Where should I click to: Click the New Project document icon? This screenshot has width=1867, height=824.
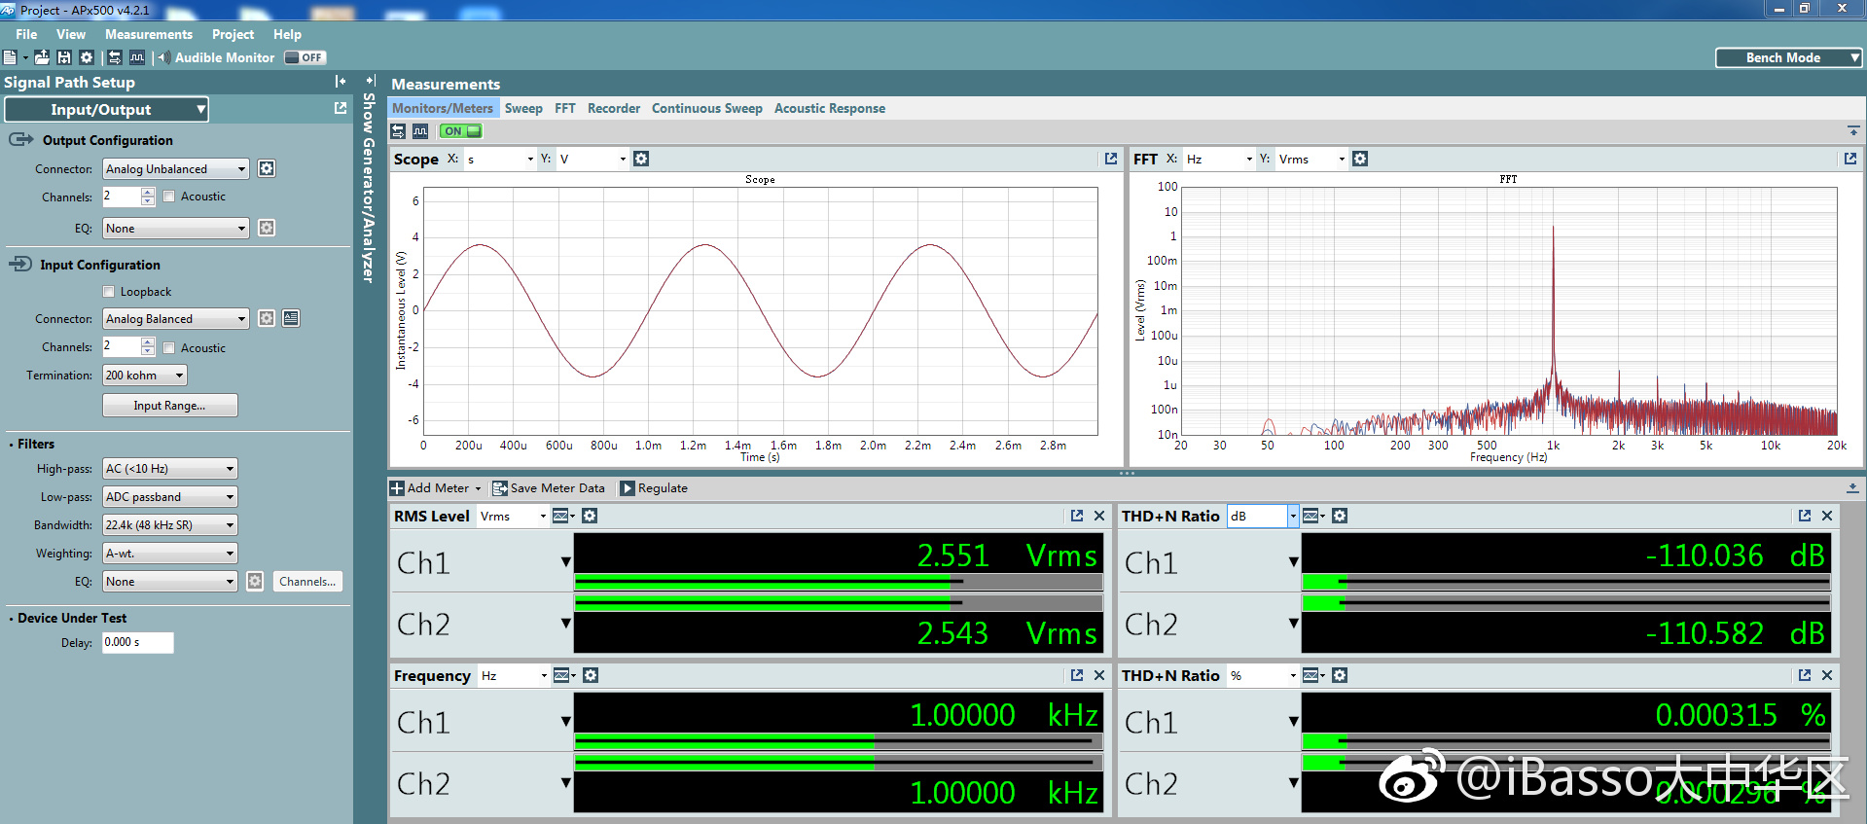(x=10, y=57)
